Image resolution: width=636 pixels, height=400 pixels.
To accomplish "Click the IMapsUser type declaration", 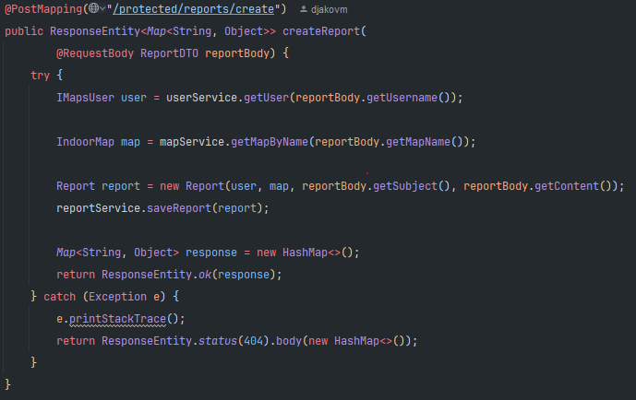I will point(85,97).
